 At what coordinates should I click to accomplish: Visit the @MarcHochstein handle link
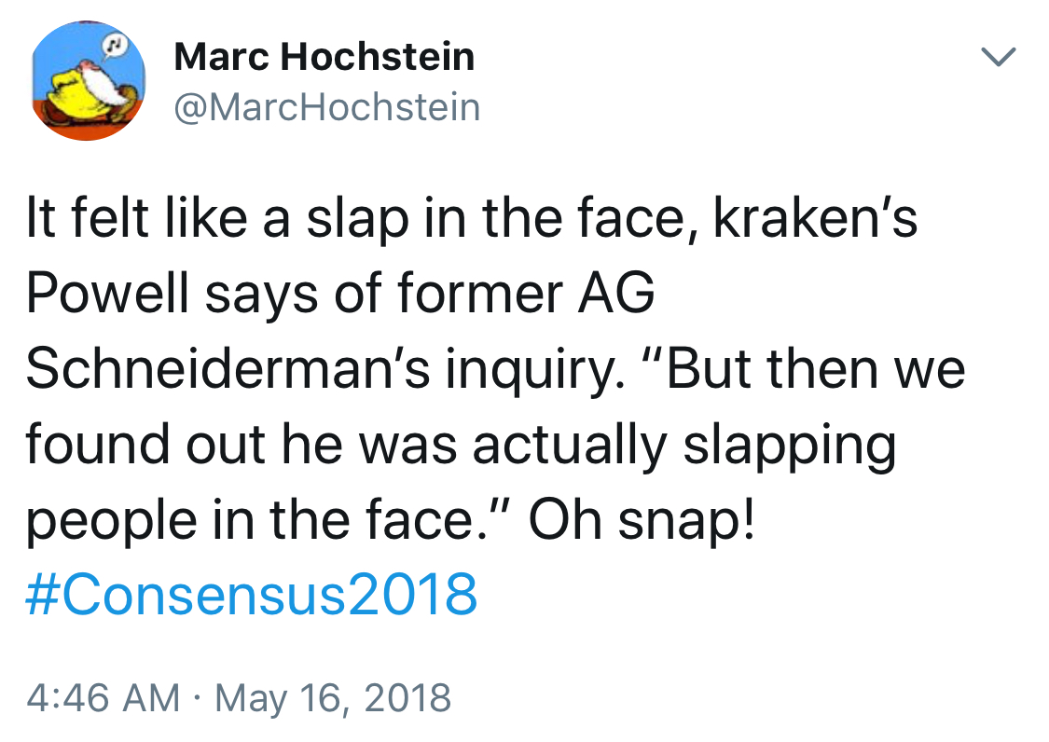pyautogui.click(x=327, y=108)
